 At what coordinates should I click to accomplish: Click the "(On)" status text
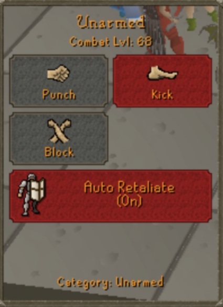129,201
